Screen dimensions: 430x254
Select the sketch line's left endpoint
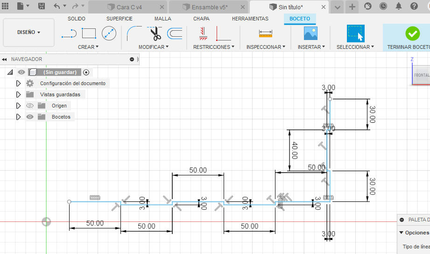tap(69, 201)
